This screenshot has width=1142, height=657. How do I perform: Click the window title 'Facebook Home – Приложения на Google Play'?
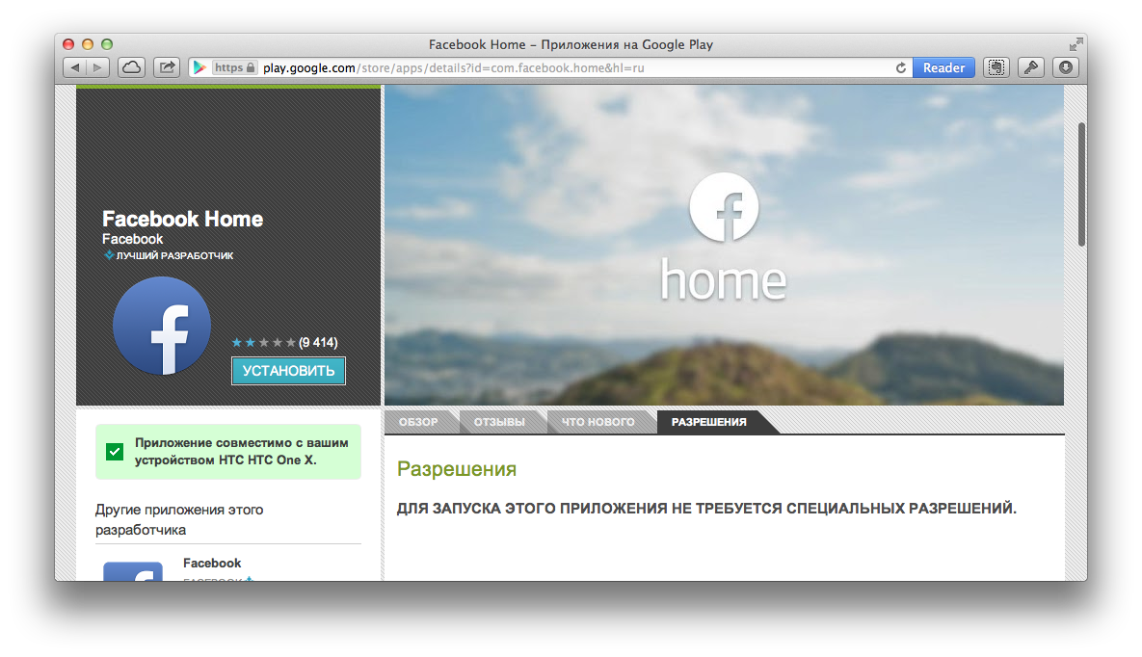(x=571, y=44)
